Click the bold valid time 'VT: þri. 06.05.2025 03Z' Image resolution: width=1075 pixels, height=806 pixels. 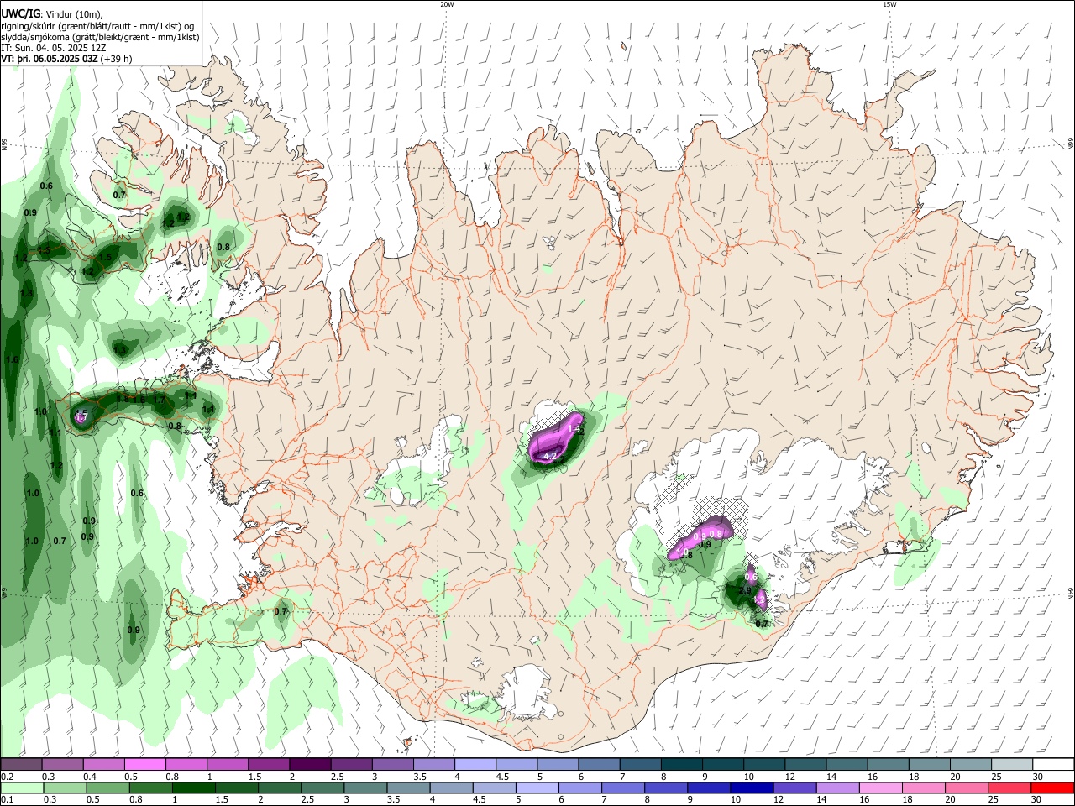pyautogui.click(x=50, y=59)
